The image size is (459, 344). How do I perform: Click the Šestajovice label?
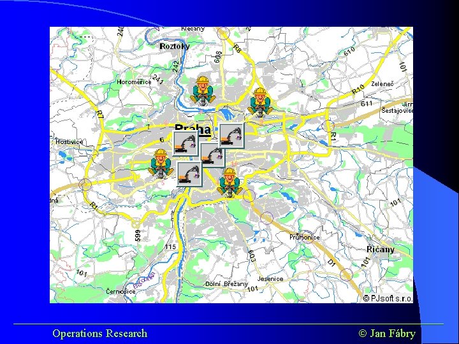coord(397,111)
